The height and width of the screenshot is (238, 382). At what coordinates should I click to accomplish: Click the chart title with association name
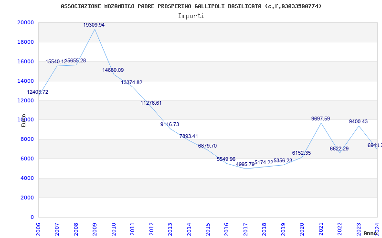[x=191, y=6]
